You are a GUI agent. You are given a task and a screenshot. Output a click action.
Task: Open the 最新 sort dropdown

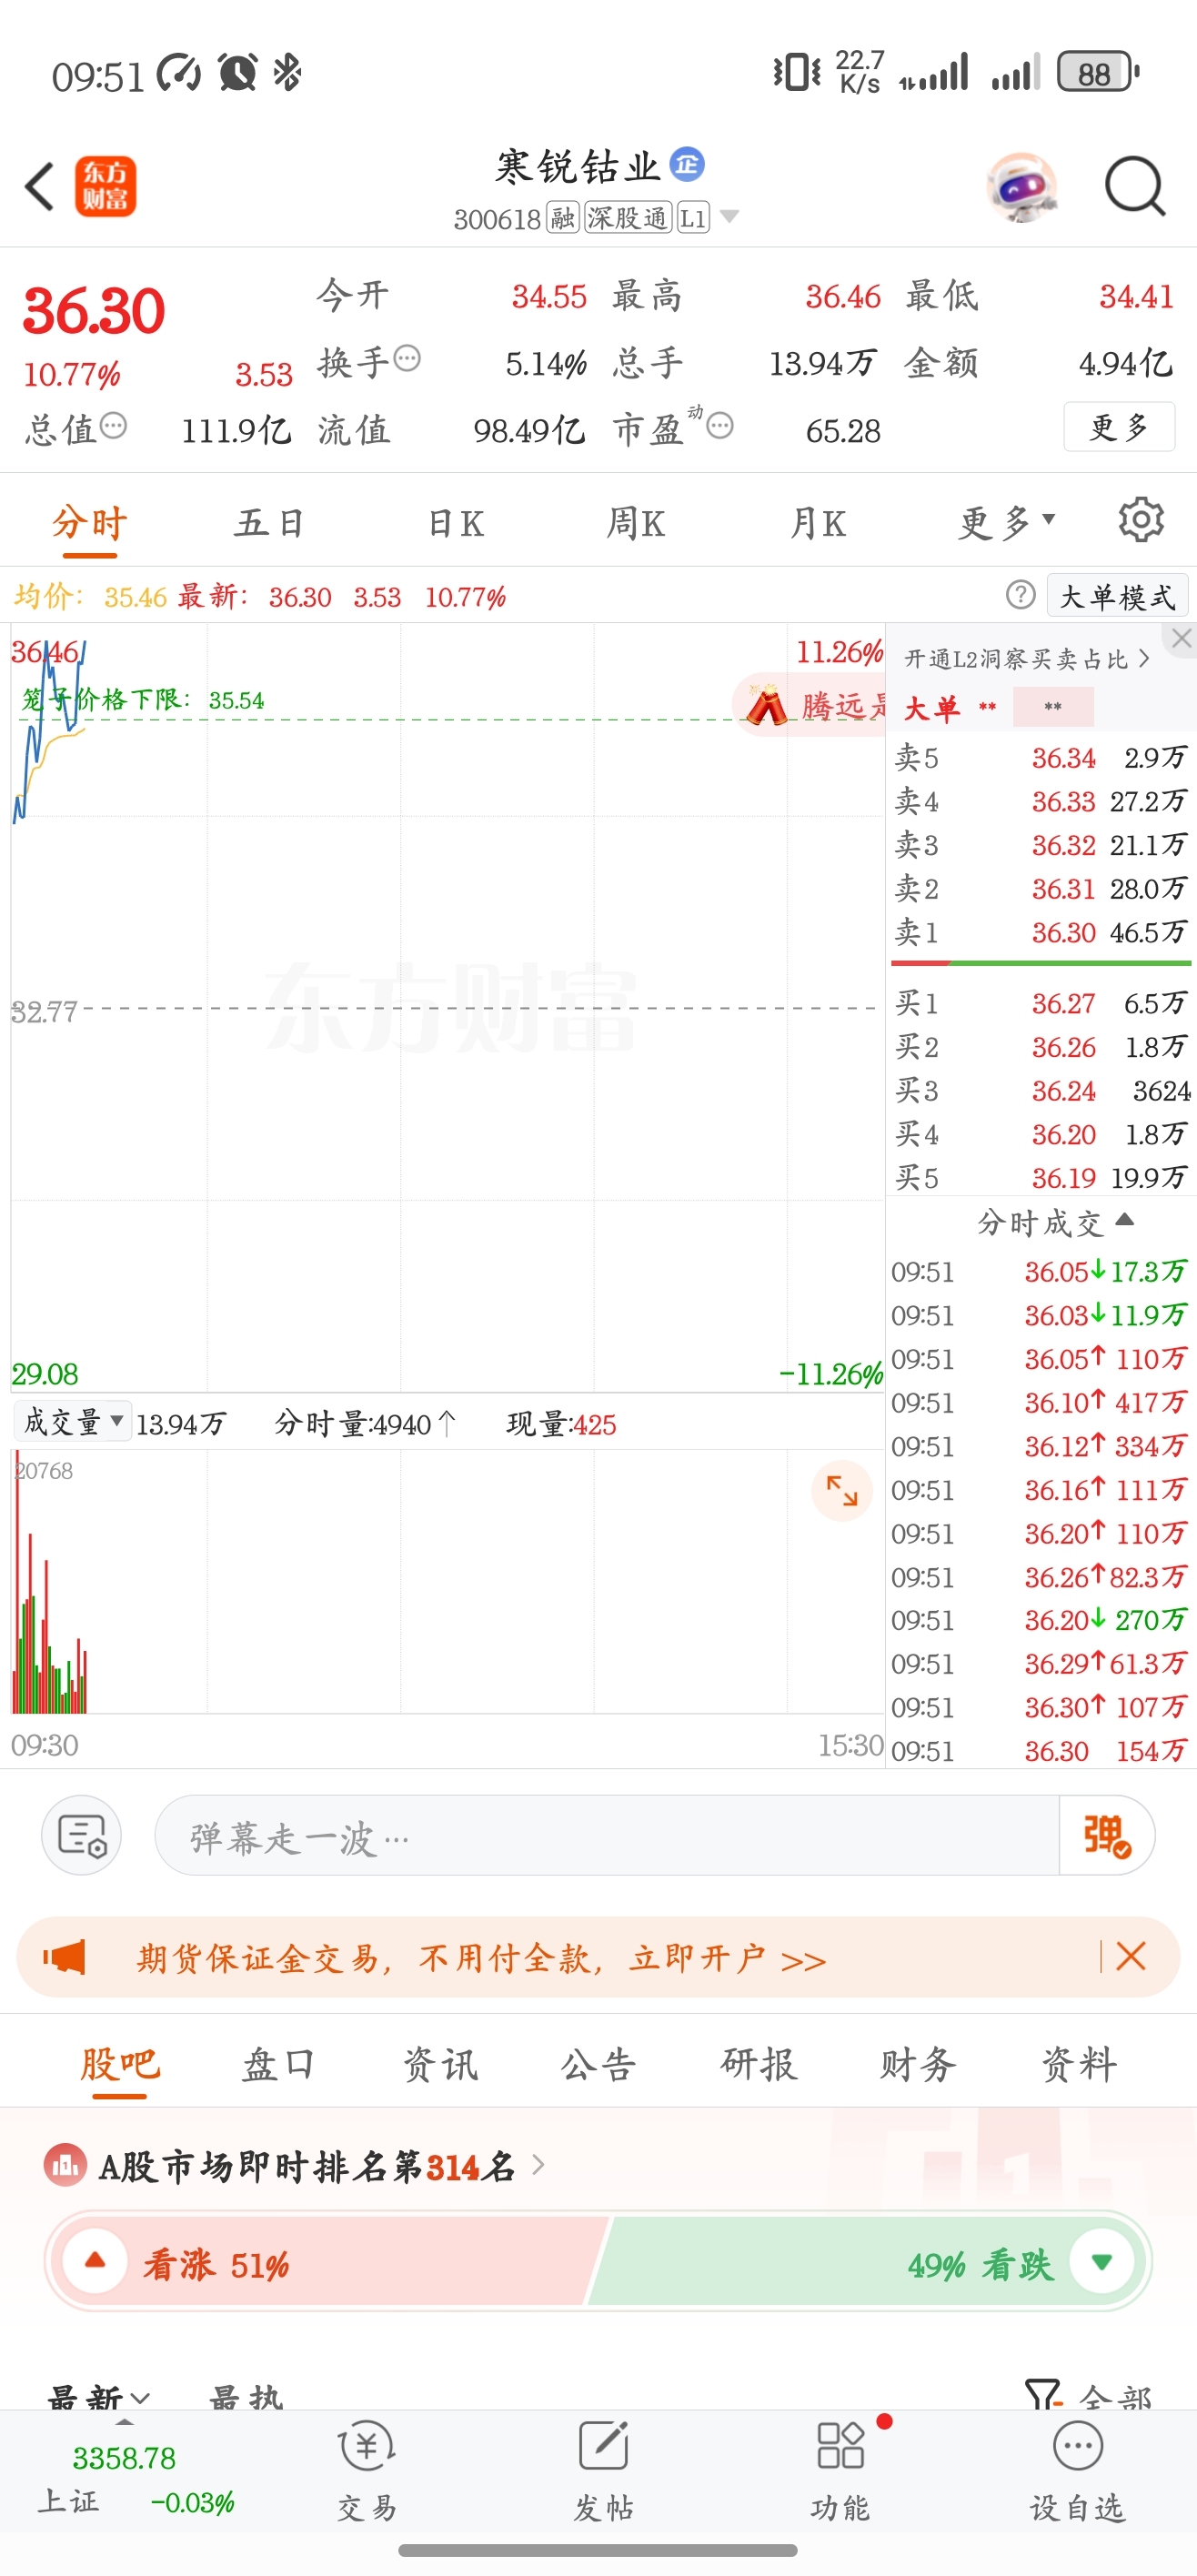coord(99,2398)
